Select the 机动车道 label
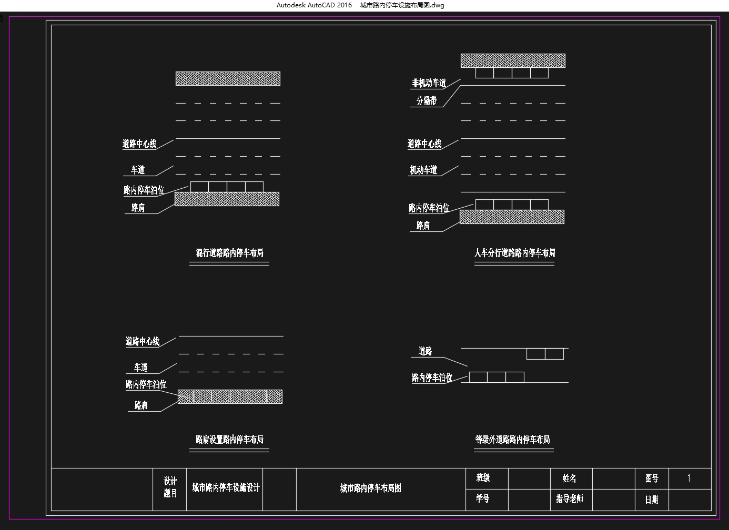729x530 pixels. (423, 170)
